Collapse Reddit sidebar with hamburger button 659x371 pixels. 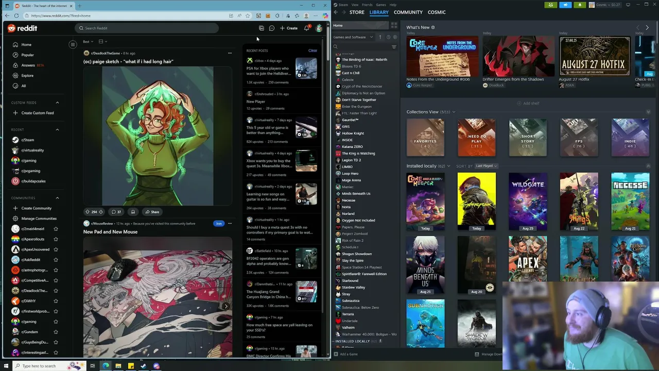73,44
